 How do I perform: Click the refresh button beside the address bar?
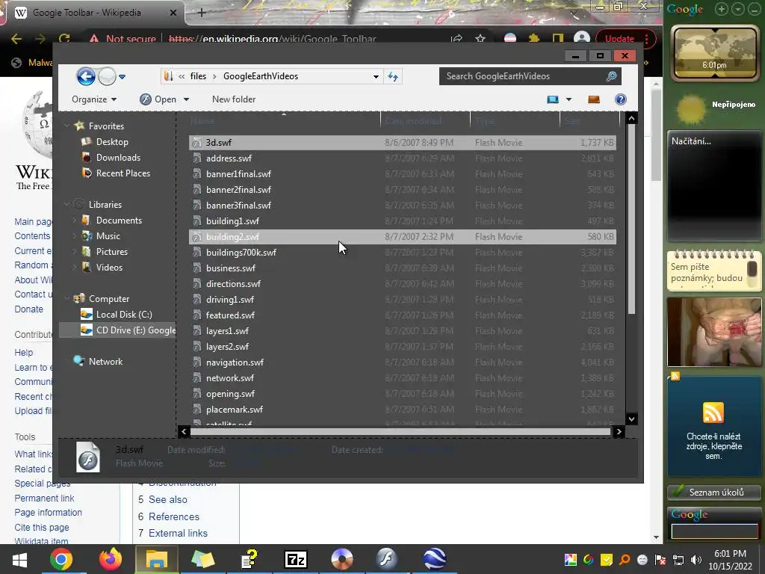393,77
